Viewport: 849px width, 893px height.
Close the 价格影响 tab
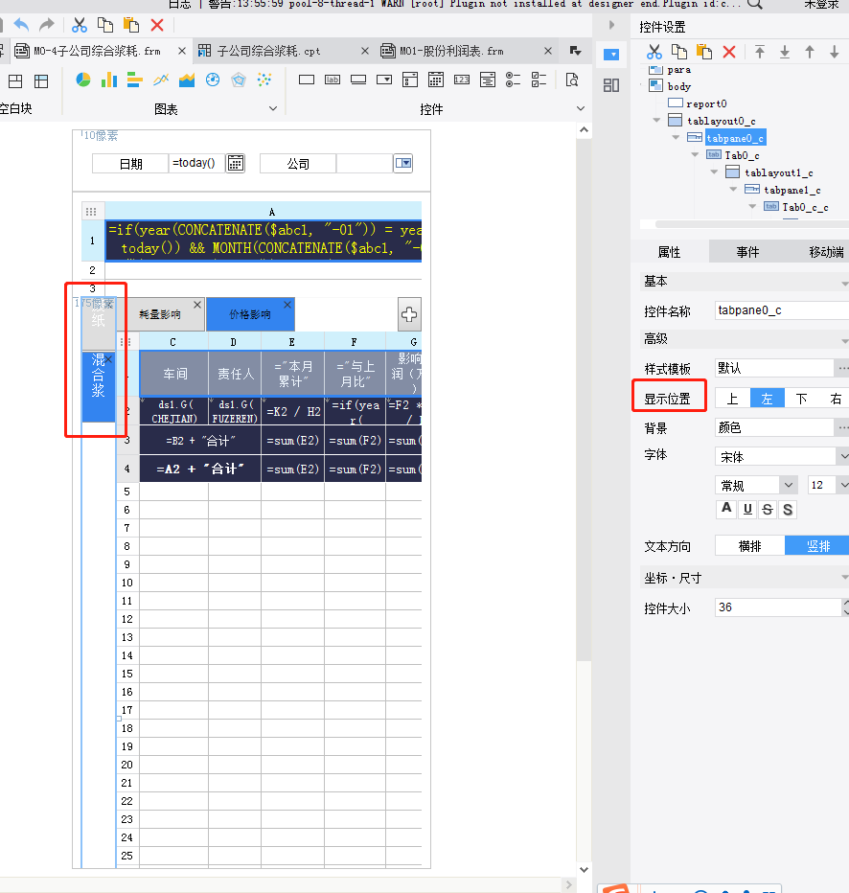[x=287, y=305]
